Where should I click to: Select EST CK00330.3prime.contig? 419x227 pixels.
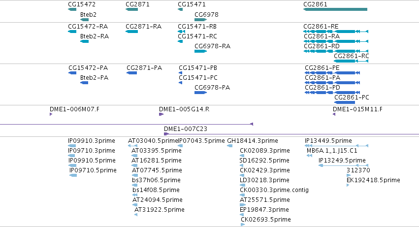[243, 195]
